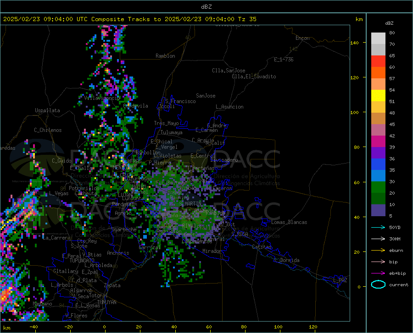Image resolution: width=413 pixels, height=333 pixels.
Task: Click the 'V_Flores' place label
Action: click(x=76, y=316)
